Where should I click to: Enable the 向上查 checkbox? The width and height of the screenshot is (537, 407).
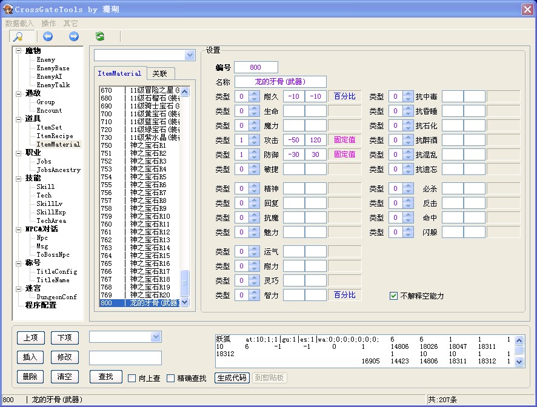pyautogui.click(x=132, y=379)
